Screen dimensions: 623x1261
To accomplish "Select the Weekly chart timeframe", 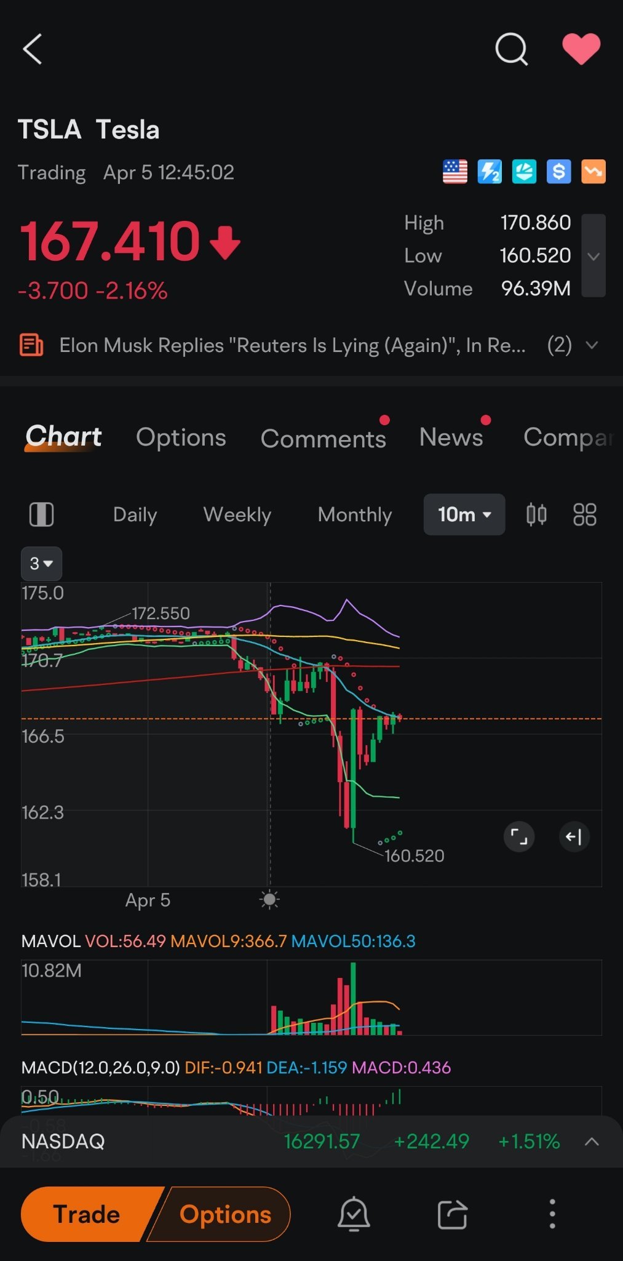I will coord(237,514).
